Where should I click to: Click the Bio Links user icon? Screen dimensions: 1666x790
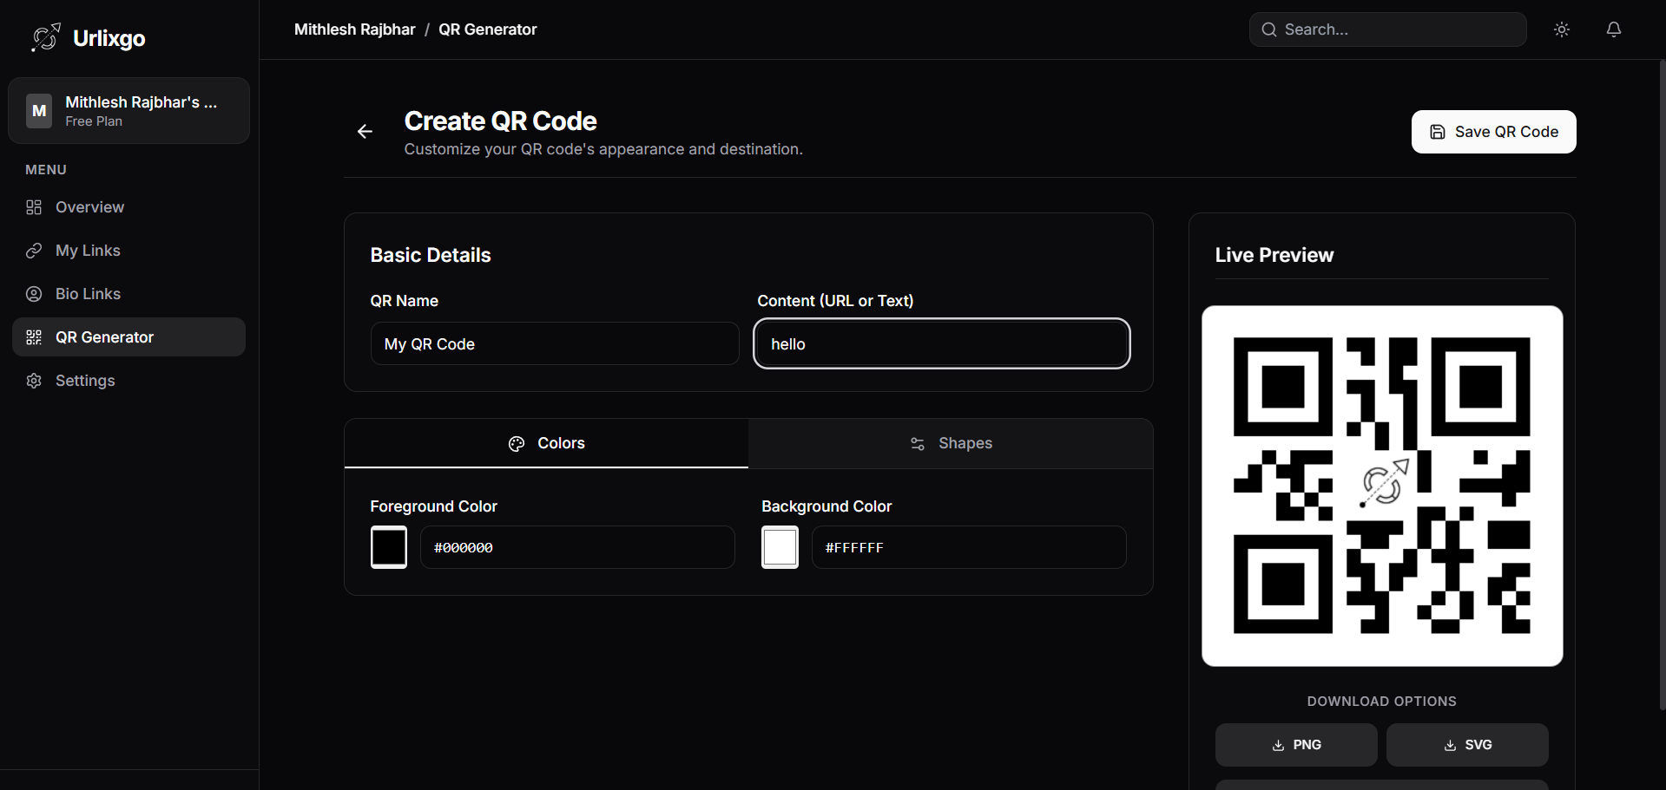(34, 294)
